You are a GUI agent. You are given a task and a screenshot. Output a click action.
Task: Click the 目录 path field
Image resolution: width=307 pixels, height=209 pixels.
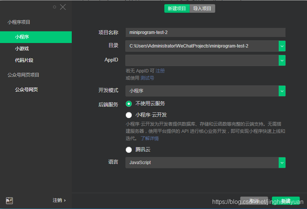(202, 46)
